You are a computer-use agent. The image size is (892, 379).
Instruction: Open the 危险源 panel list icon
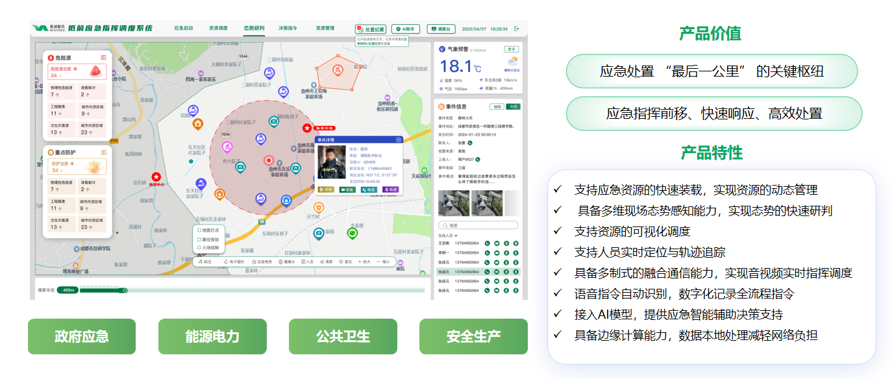point(103,58)
